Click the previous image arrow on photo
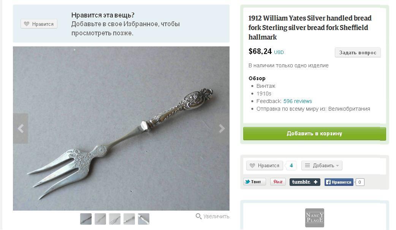 tap(21, 128)
